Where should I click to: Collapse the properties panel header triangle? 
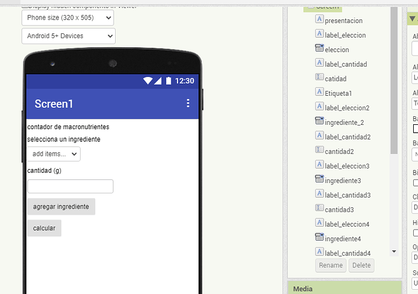(412, 19)
